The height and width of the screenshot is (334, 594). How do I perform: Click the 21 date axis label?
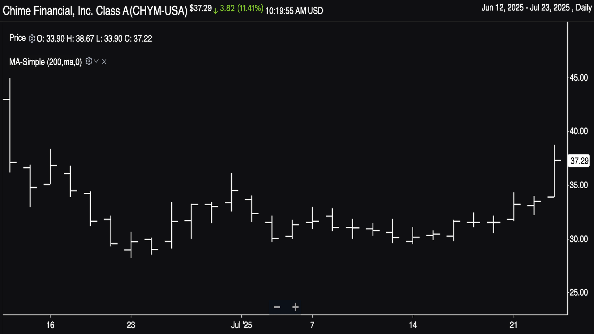(514, 325)
